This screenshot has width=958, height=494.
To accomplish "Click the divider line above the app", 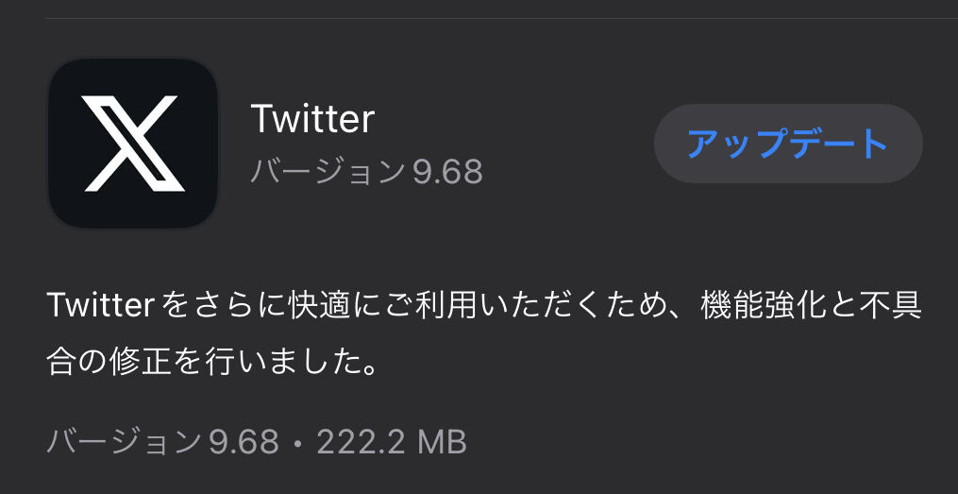I will tap(501, 18).
